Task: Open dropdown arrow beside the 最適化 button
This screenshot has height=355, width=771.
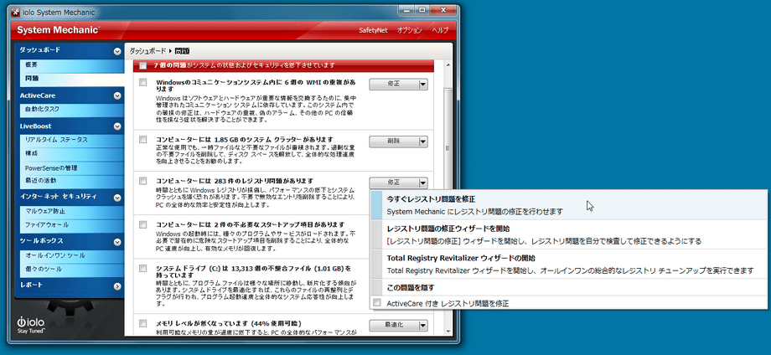Action: point(422,325)
